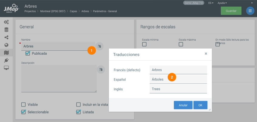This screenshot has width=257, height=122.
Task: Open the globe icon in sidebar
Action: coord(6,45)
